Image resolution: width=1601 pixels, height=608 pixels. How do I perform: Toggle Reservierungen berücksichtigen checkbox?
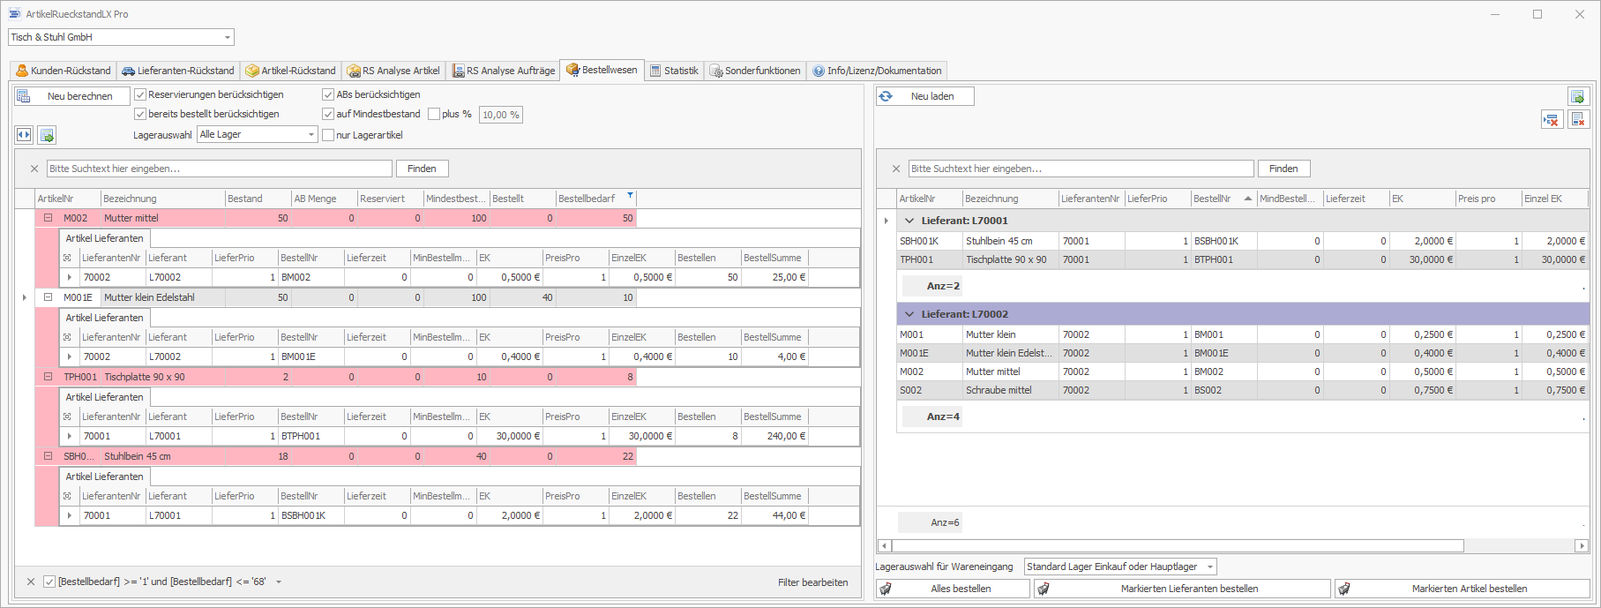pyautogui.click(x=140, y=94)
